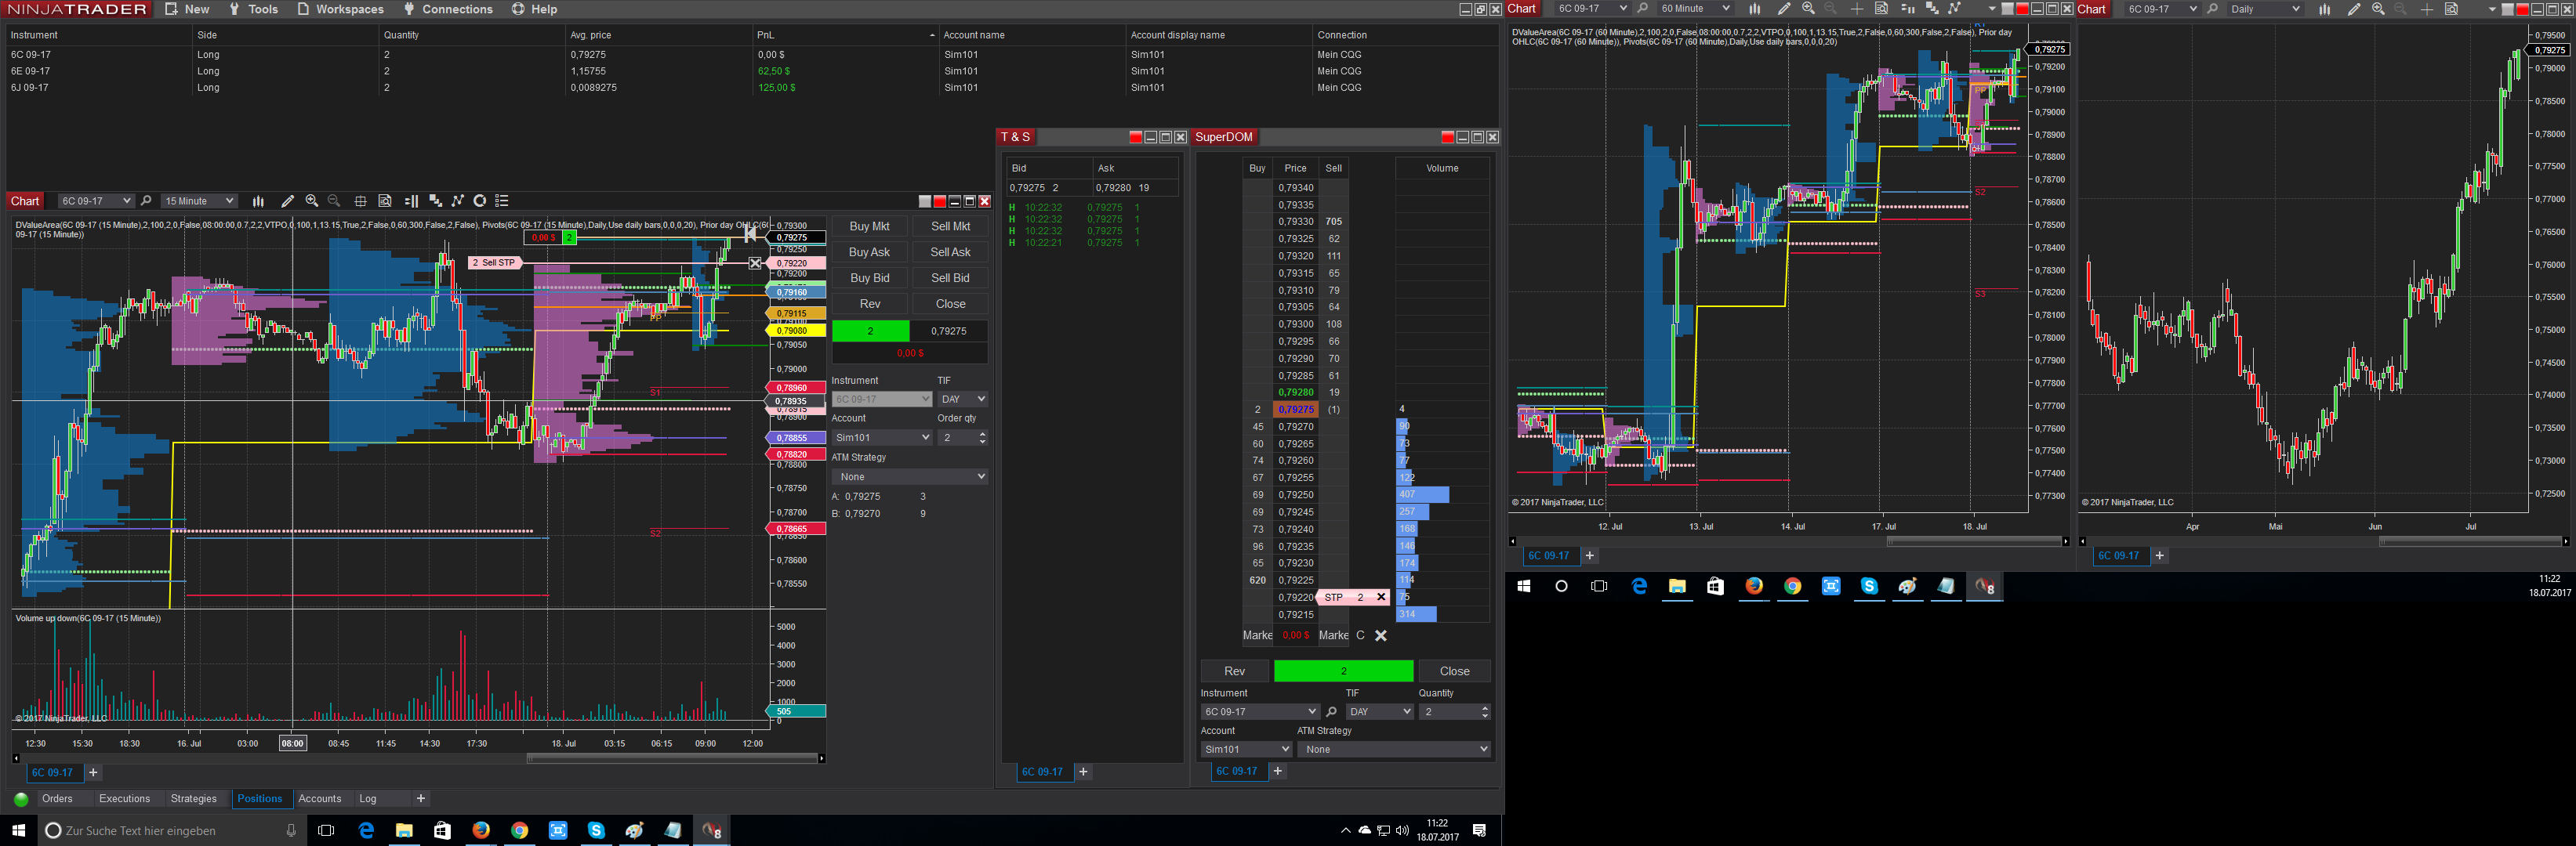Open bar style options in 15 Minute chart
Image resolution: width=2576 pixels, height=846 pixels.
tap(258, 201)
